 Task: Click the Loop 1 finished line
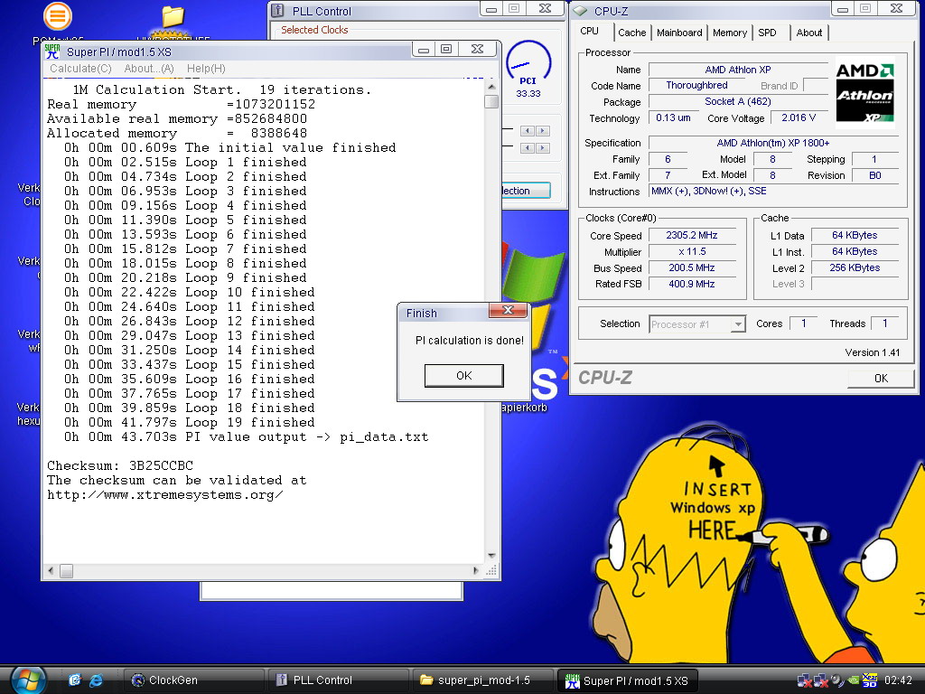[x=185, y=163]
